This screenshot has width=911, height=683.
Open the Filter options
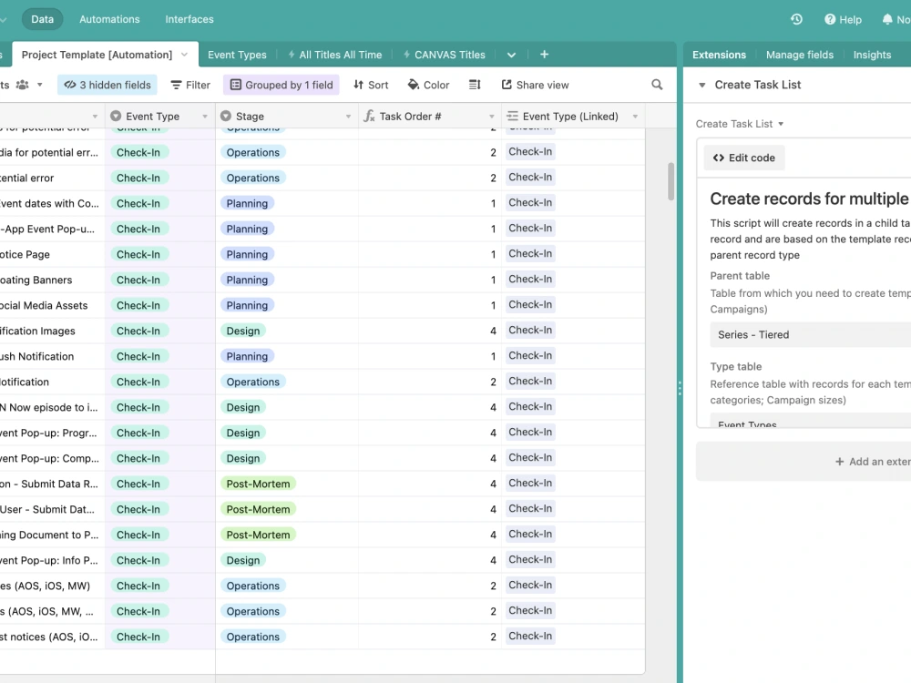[190, 85]
